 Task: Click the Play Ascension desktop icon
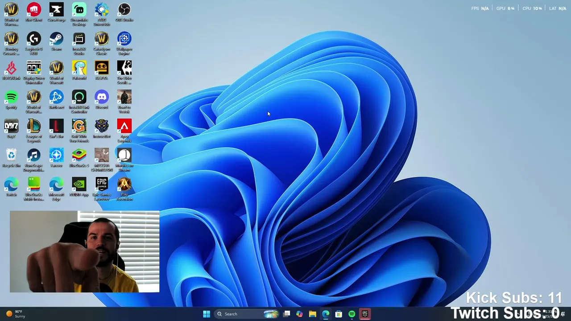click(x=124, y=189)
